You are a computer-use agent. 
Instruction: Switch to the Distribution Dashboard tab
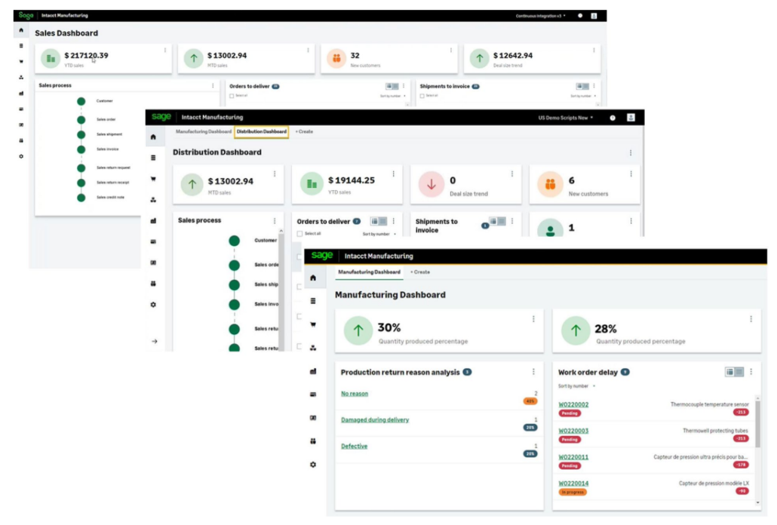point(261,132)
